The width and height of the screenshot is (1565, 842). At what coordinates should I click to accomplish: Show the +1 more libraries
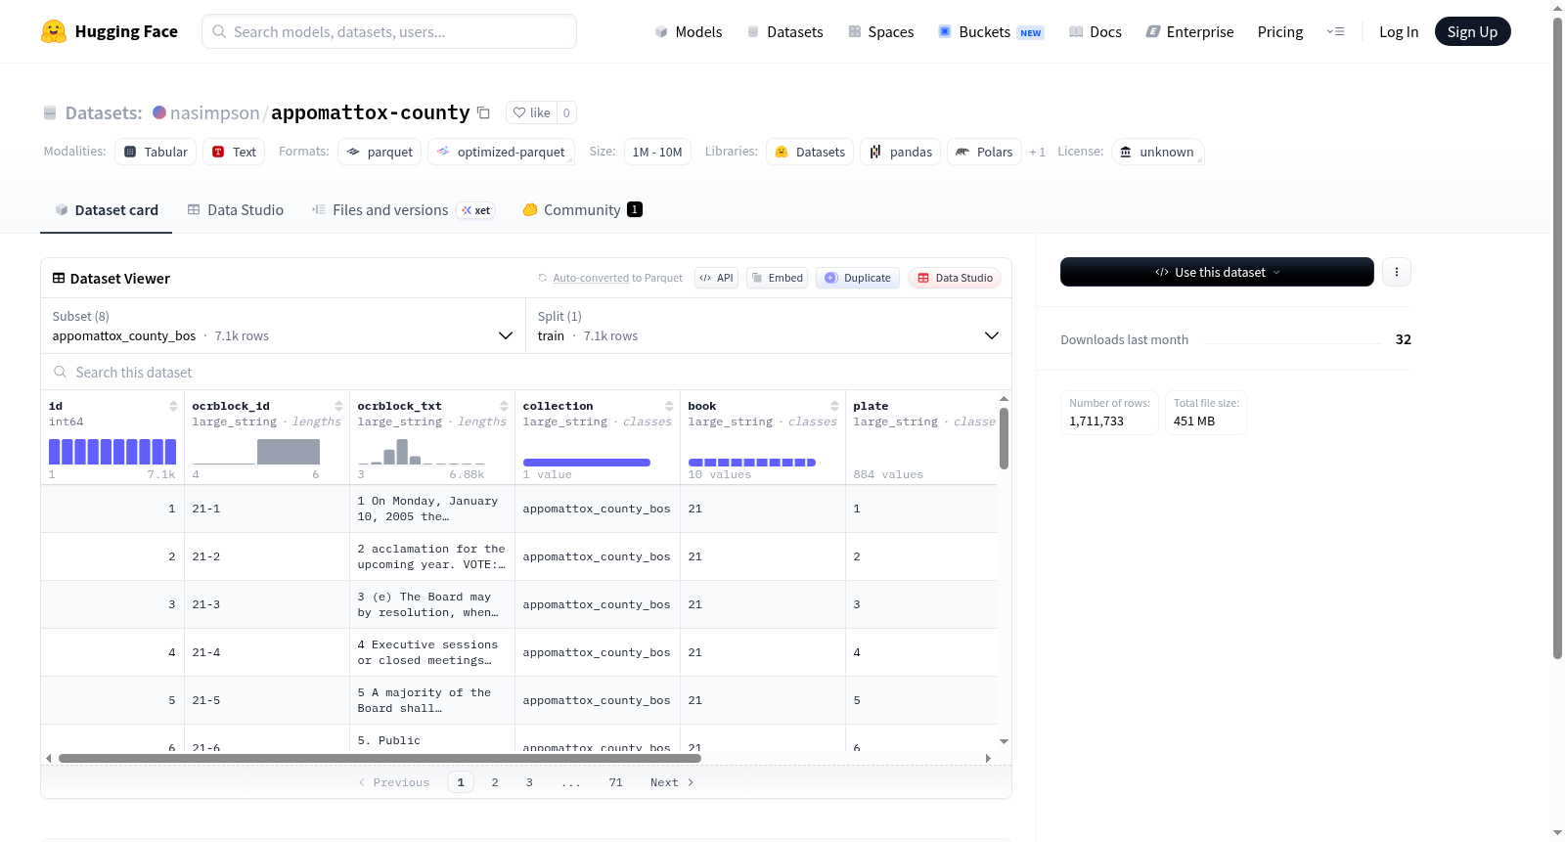[x=1037, y=152]
